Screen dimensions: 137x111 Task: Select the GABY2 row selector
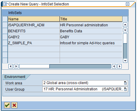5,37
